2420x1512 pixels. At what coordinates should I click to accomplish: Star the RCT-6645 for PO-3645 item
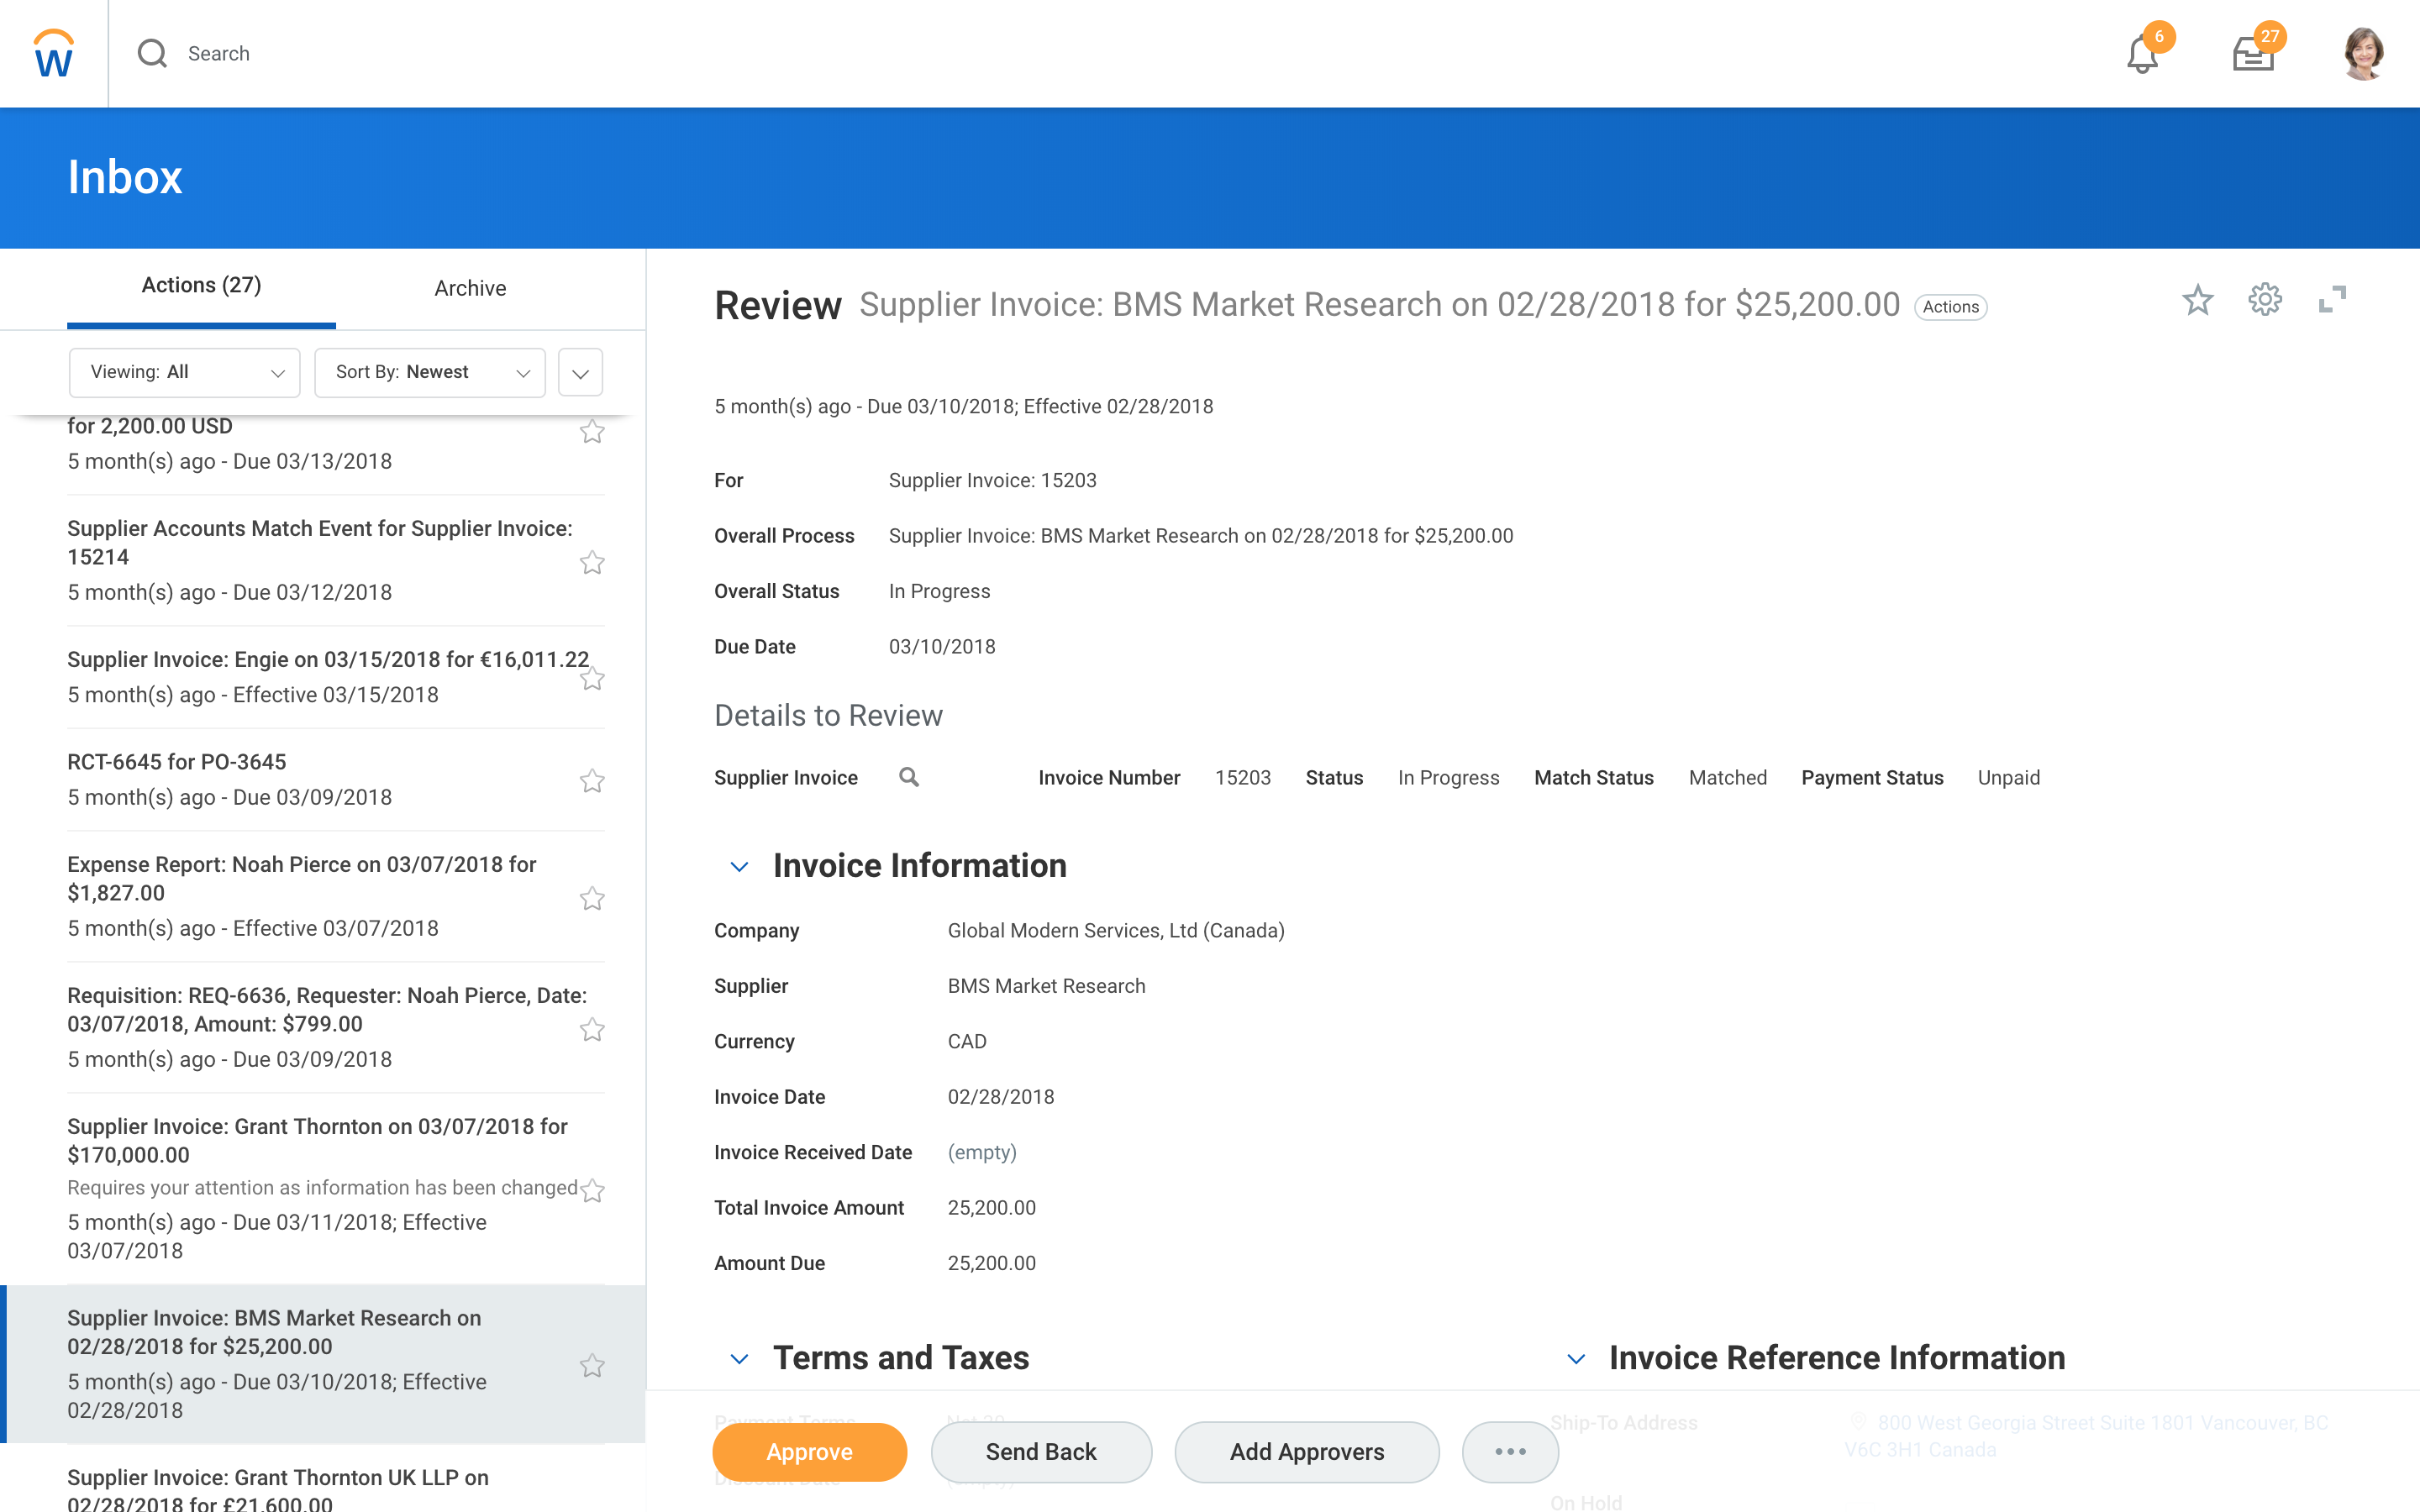592,781
